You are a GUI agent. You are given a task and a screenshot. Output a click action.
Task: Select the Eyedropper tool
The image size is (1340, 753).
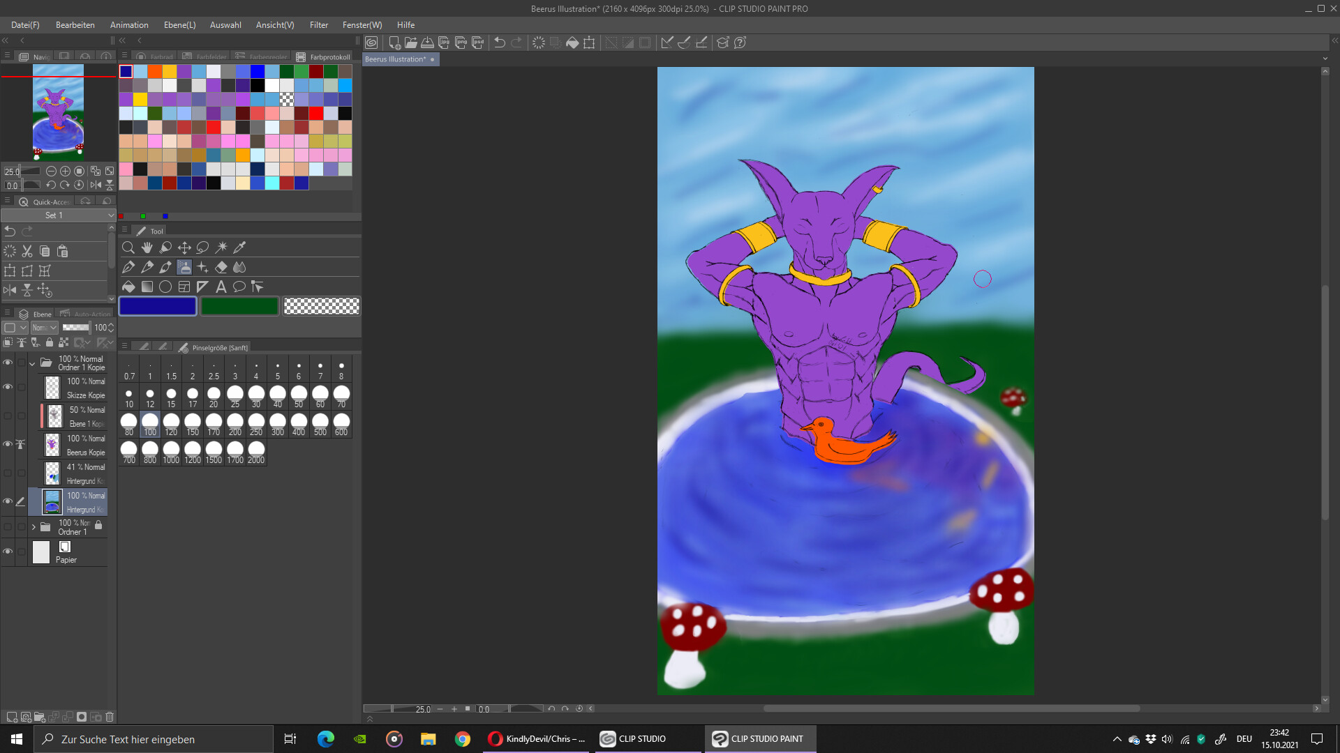click(x=239, y=248)
